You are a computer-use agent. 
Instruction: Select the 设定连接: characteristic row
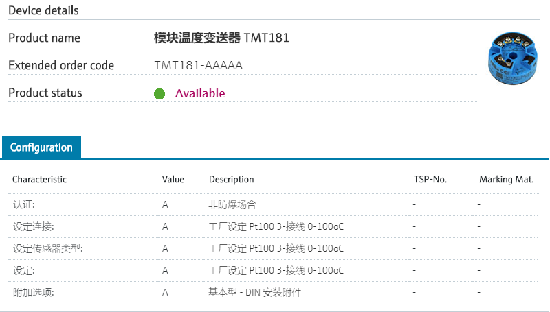[33, 226]
